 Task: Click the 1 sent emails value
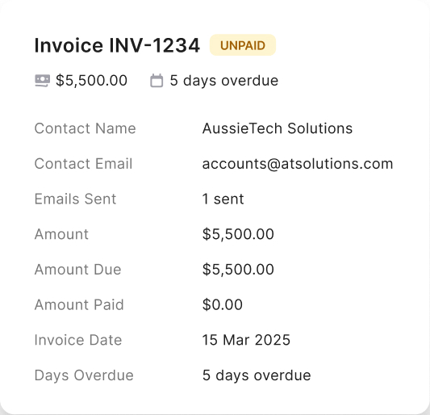click(223, 199)
